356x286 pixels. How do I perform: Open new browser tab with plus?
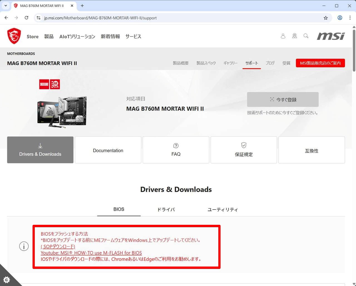pos(82,6)
